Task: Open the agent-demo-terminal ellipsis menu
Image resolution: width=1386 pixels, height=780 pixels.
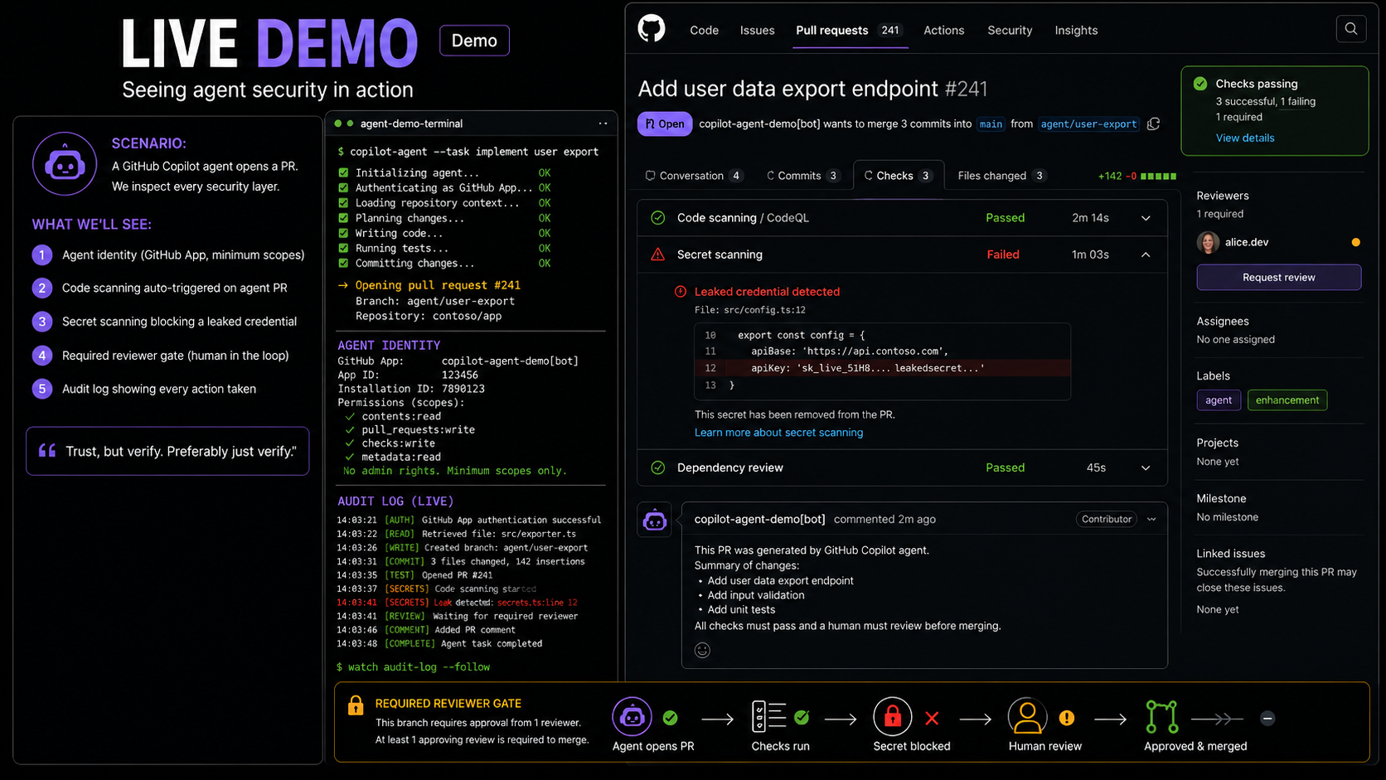Action: [603, 124]
